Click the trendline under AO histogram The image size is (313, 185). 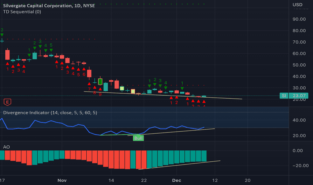pyautogui.click(x=179, y=165)
